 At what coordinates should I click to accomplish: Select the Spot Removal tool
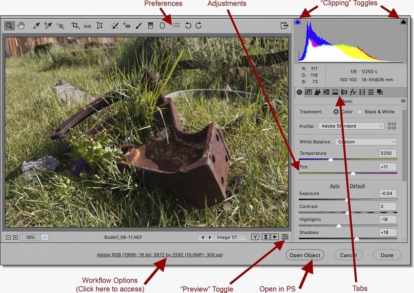click(x=115, y=26)
